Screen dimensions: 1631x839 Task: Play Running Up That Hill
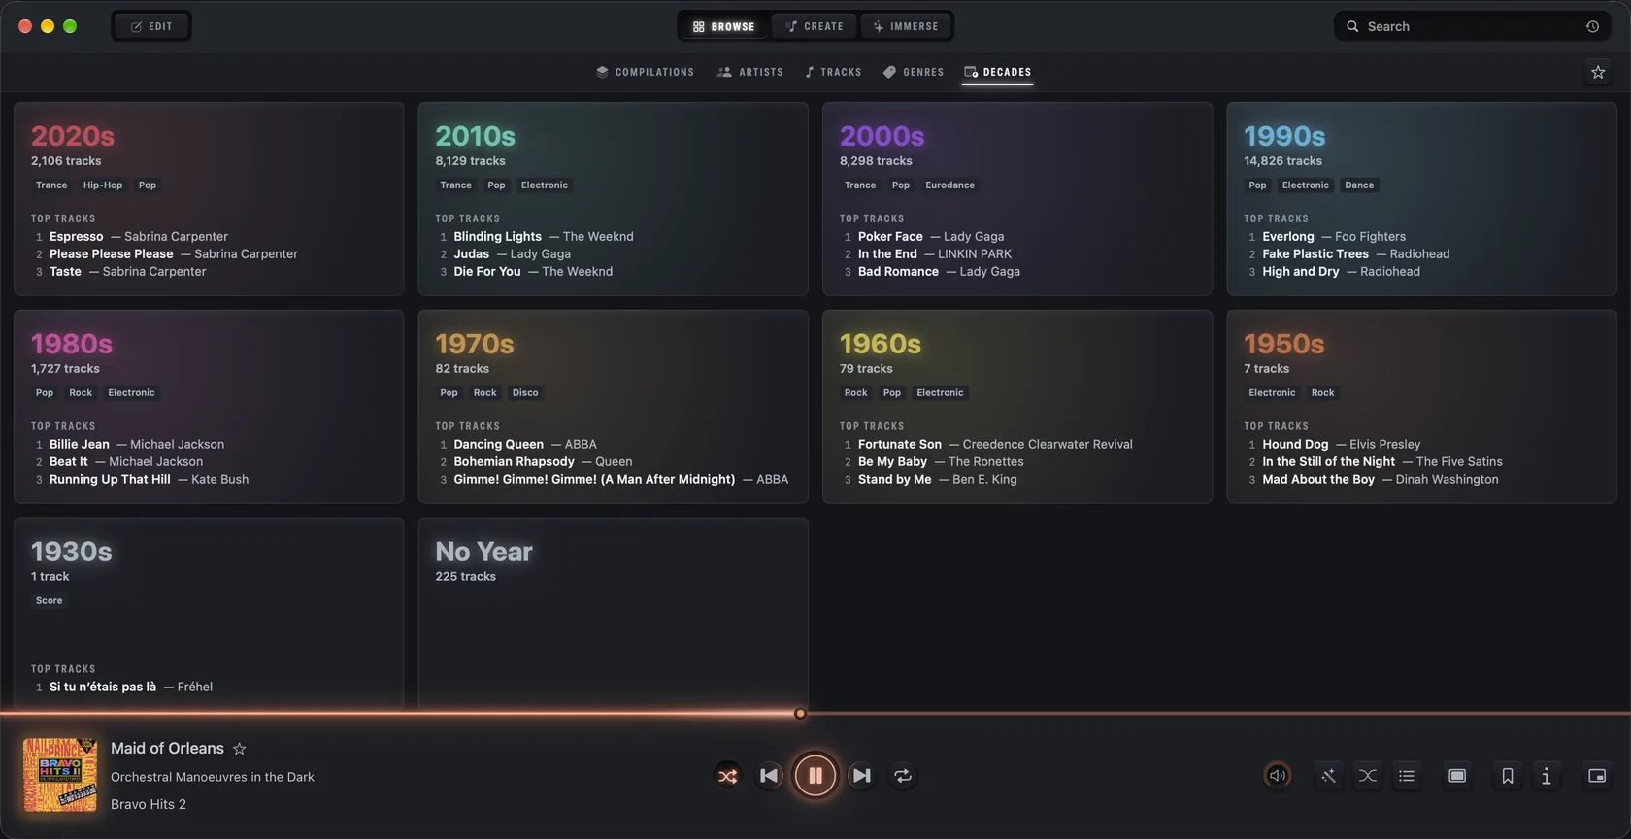[x=141, y=480]
